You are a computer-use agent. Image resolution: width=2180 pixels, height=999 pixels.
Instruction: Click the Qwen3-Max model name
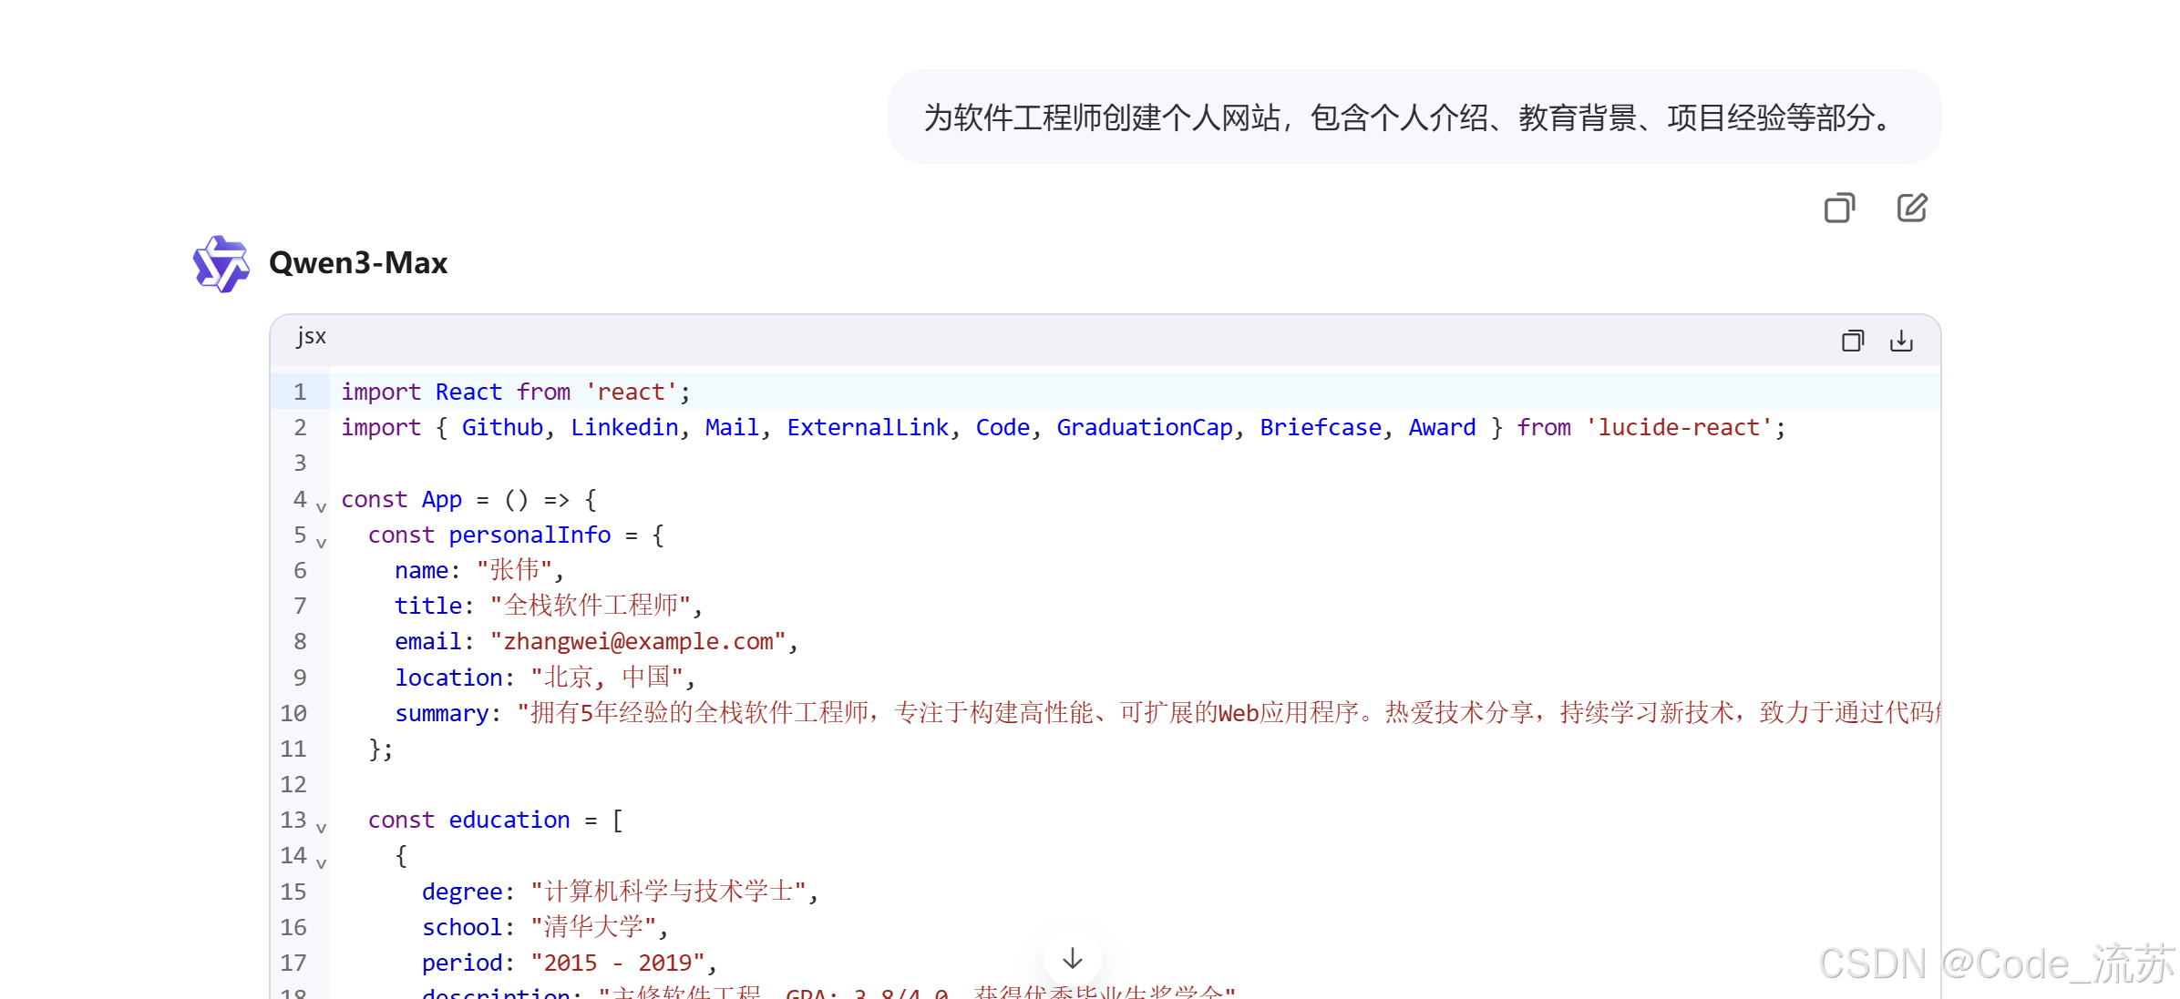click(358, 263)
